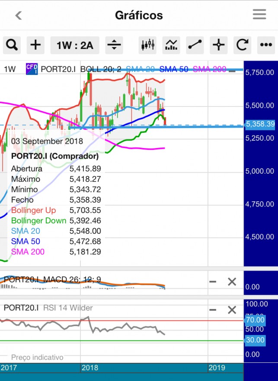278x381 pixels.
Task: Tap the SMA 50 legend label
Action: [x=174, y=69]
